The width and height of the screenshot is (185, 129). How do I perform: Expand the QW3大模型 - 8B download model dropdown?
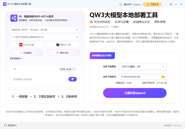pos(142,67)
